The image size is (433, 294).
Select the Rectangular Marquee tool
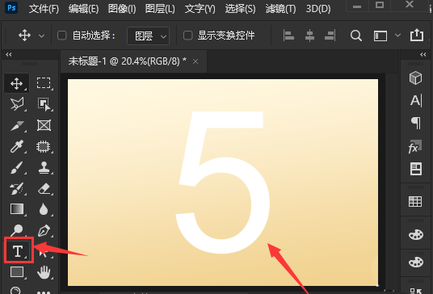[44, 83]
